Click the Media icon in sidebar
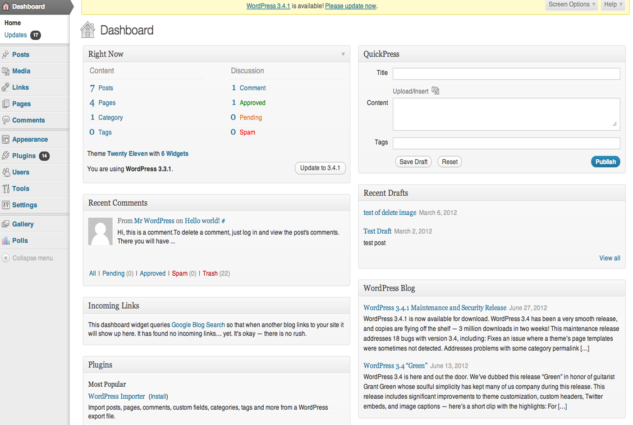This screenshot has height=425, width=633. (6, 71)
